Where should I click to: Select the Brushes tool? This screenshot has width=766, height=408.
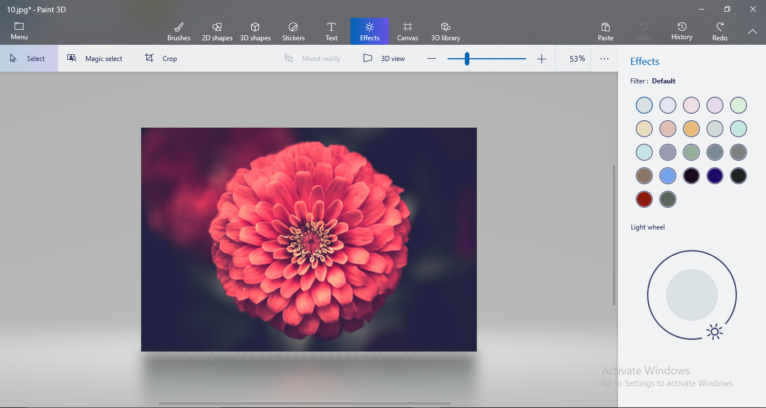(179, 31)
